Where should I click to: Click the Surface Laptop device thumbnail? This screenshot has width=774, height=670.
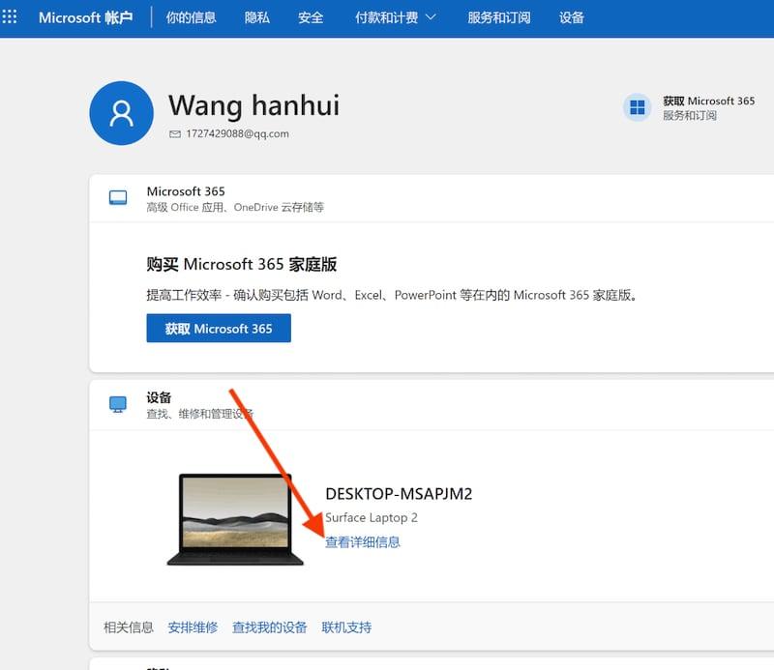(x=235, y=519)
